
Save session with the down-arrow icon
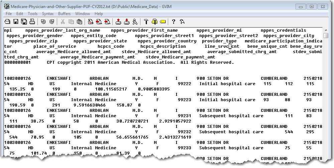point(127,22)
